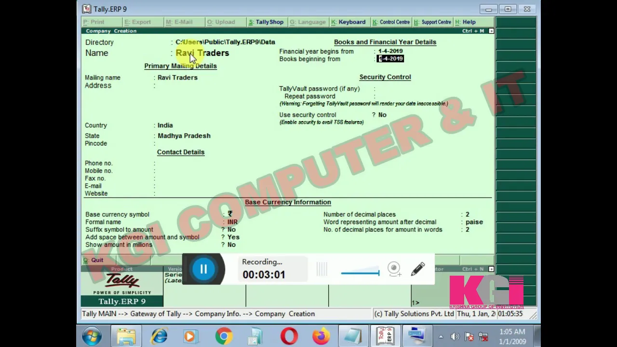Launch Internet Explorer from the taskbar
The image size is (617, 347).
click(x=159, y=336)
